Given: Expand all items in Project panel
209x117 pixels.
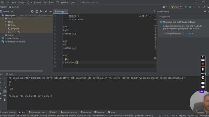Looking at the screenshot, I should pyautogui.click(x=37, y=12).
